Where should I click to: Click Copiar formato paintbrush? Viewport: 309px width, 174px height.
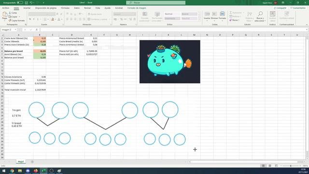pos(16,20)
